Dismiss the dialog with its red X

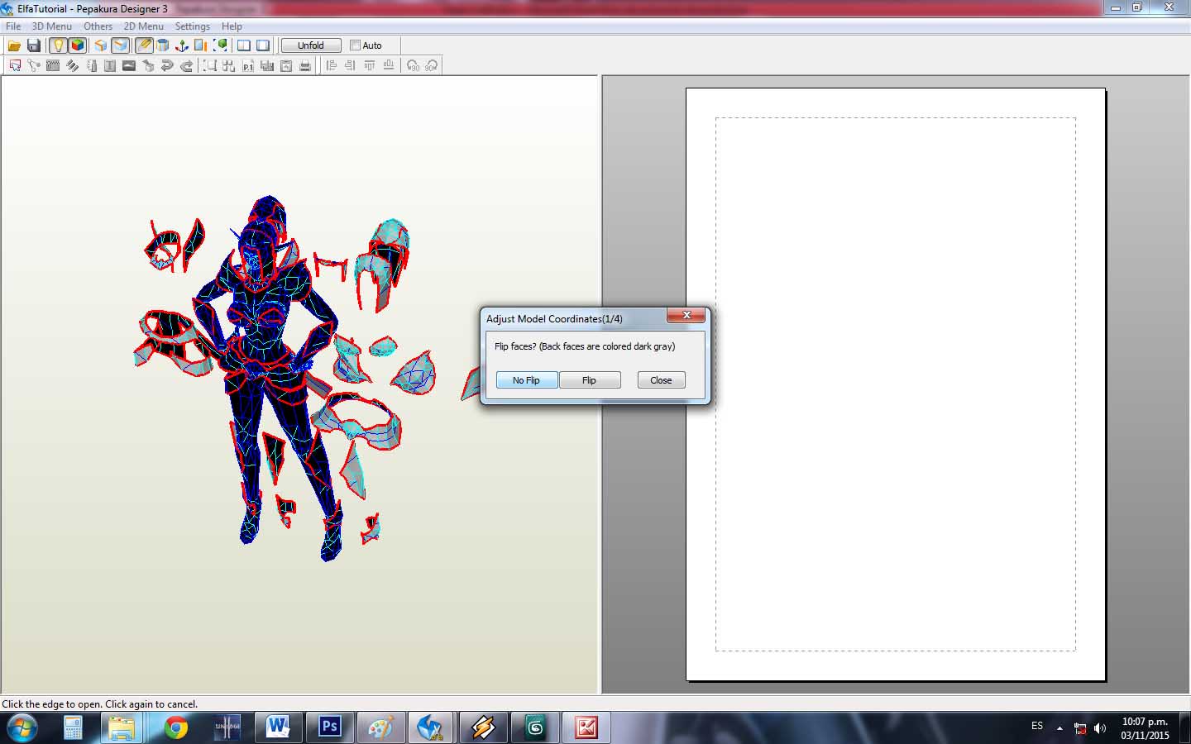[686, 315]
